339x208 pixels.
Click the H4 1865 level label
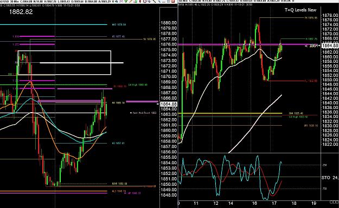(118, 103)
